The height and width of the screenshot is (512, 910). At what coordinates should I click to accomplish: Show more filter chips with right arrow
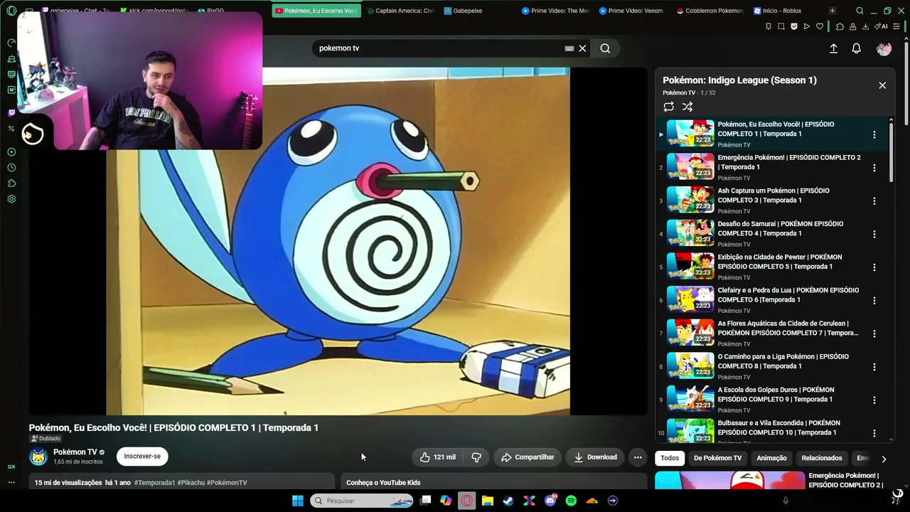coord(884,459)
